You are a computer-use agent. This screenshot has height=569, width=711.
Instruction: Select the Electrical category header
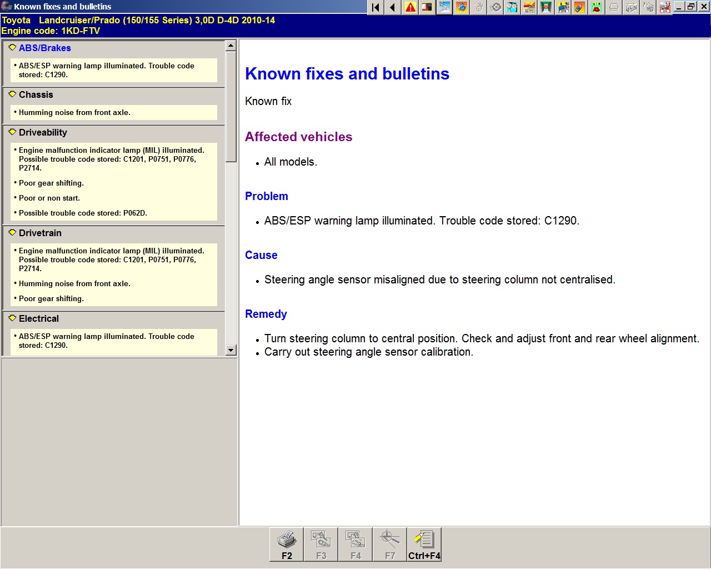coord(39,318)
